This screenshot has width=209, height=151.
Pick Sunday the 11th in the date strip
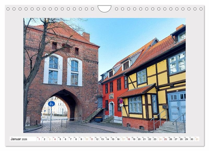coord(92,139)
